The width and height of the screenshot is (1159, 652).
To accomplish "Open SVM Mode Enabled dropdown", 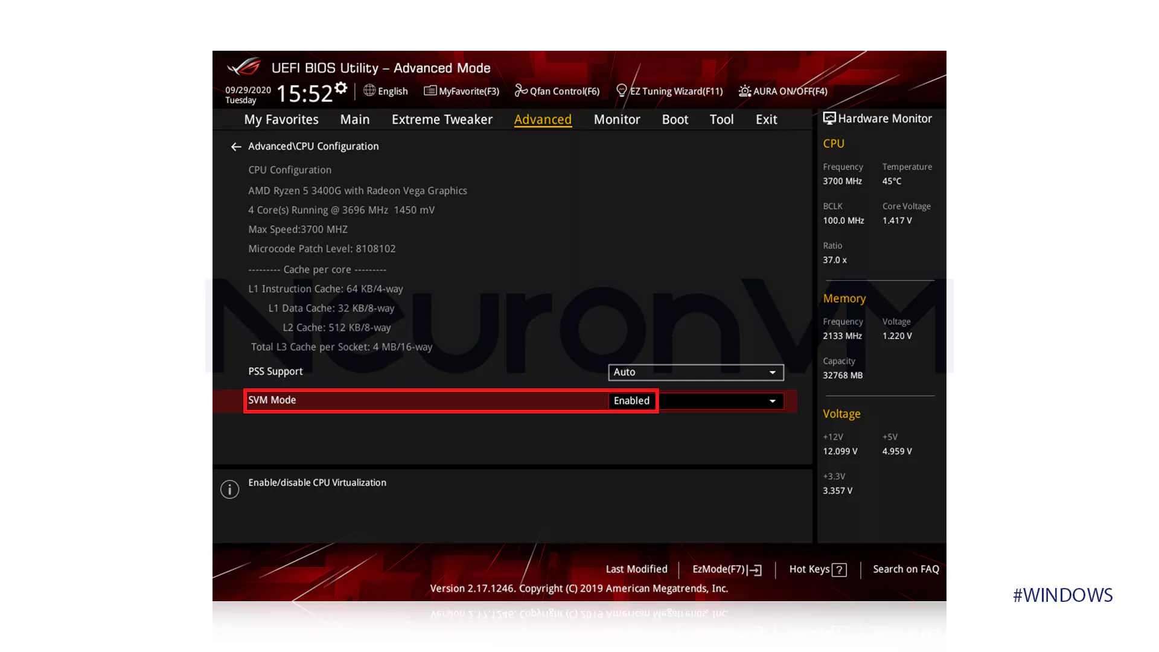I will (x=696, y=401).
